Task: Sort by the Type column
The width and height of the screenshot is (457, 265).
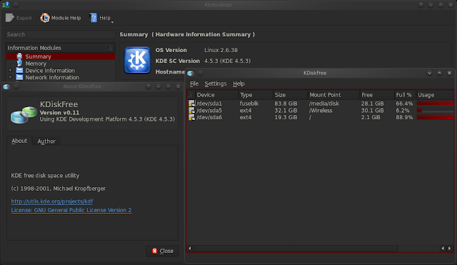Action: (256, 95)
